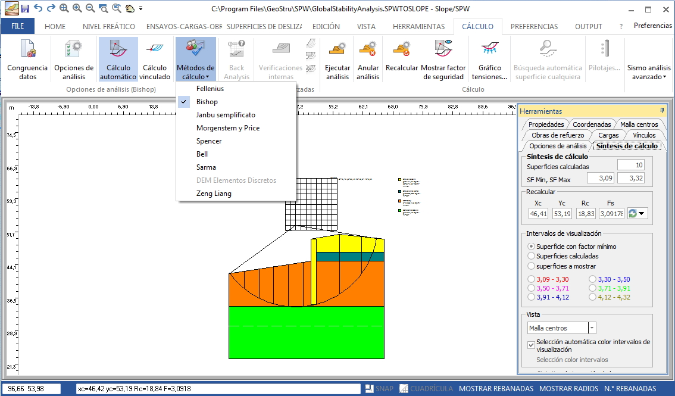Select Cálculo automático tool
Image resolution: width=675 pixels, height=396 pixels.
118,60
